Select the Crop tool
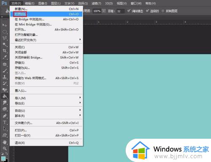This screenshot has height=162, width=211. (5, 51)
